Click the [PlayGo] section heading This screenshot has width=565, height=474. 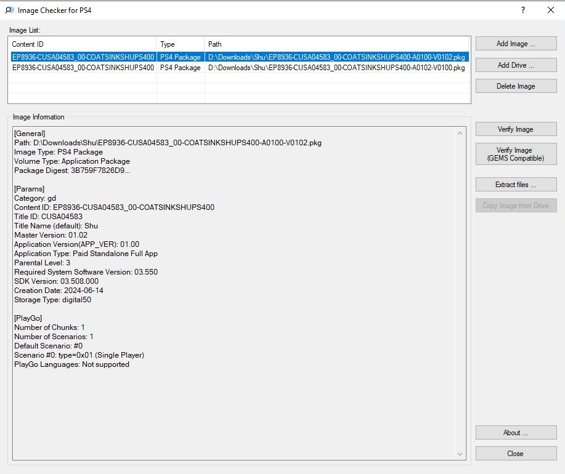(28, 318)
